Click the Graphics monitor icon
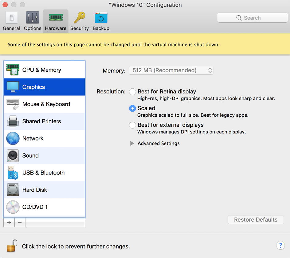Image resolution: width=290 pixels, height=258 pixels. [13, 87]
